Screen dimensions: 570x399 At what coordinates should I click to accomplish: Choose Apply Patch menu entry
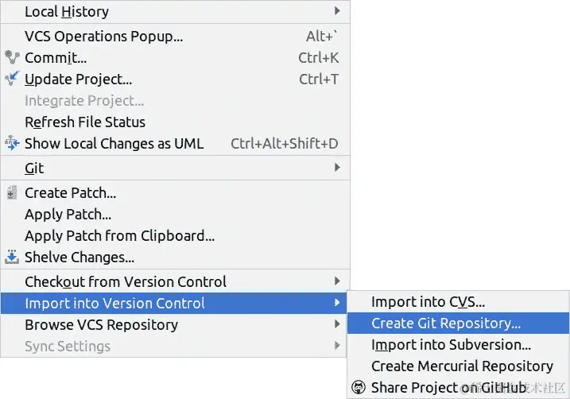click(68, 214)
